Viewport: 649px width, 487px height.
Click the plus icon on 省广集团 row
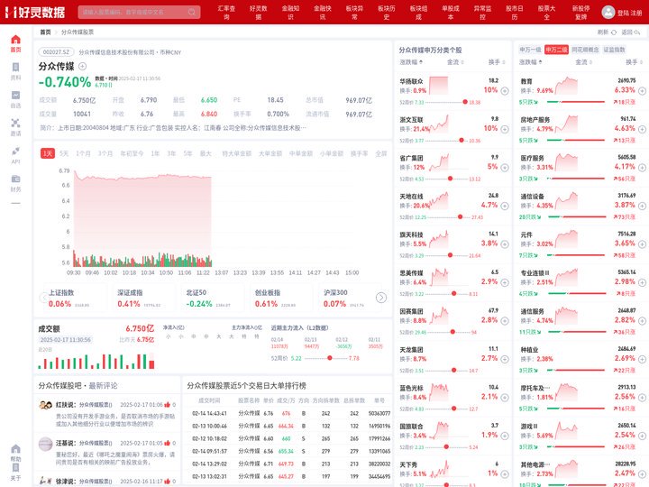coord(505,168)
